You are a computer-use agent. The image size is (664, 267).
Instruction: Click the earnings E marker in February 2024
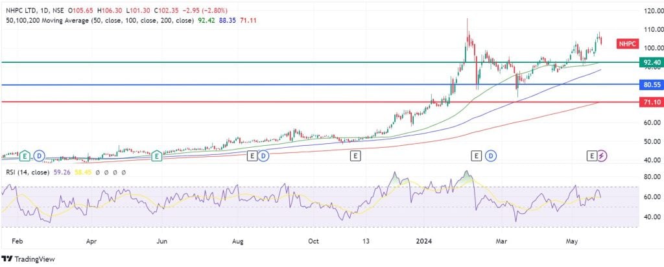477,156
